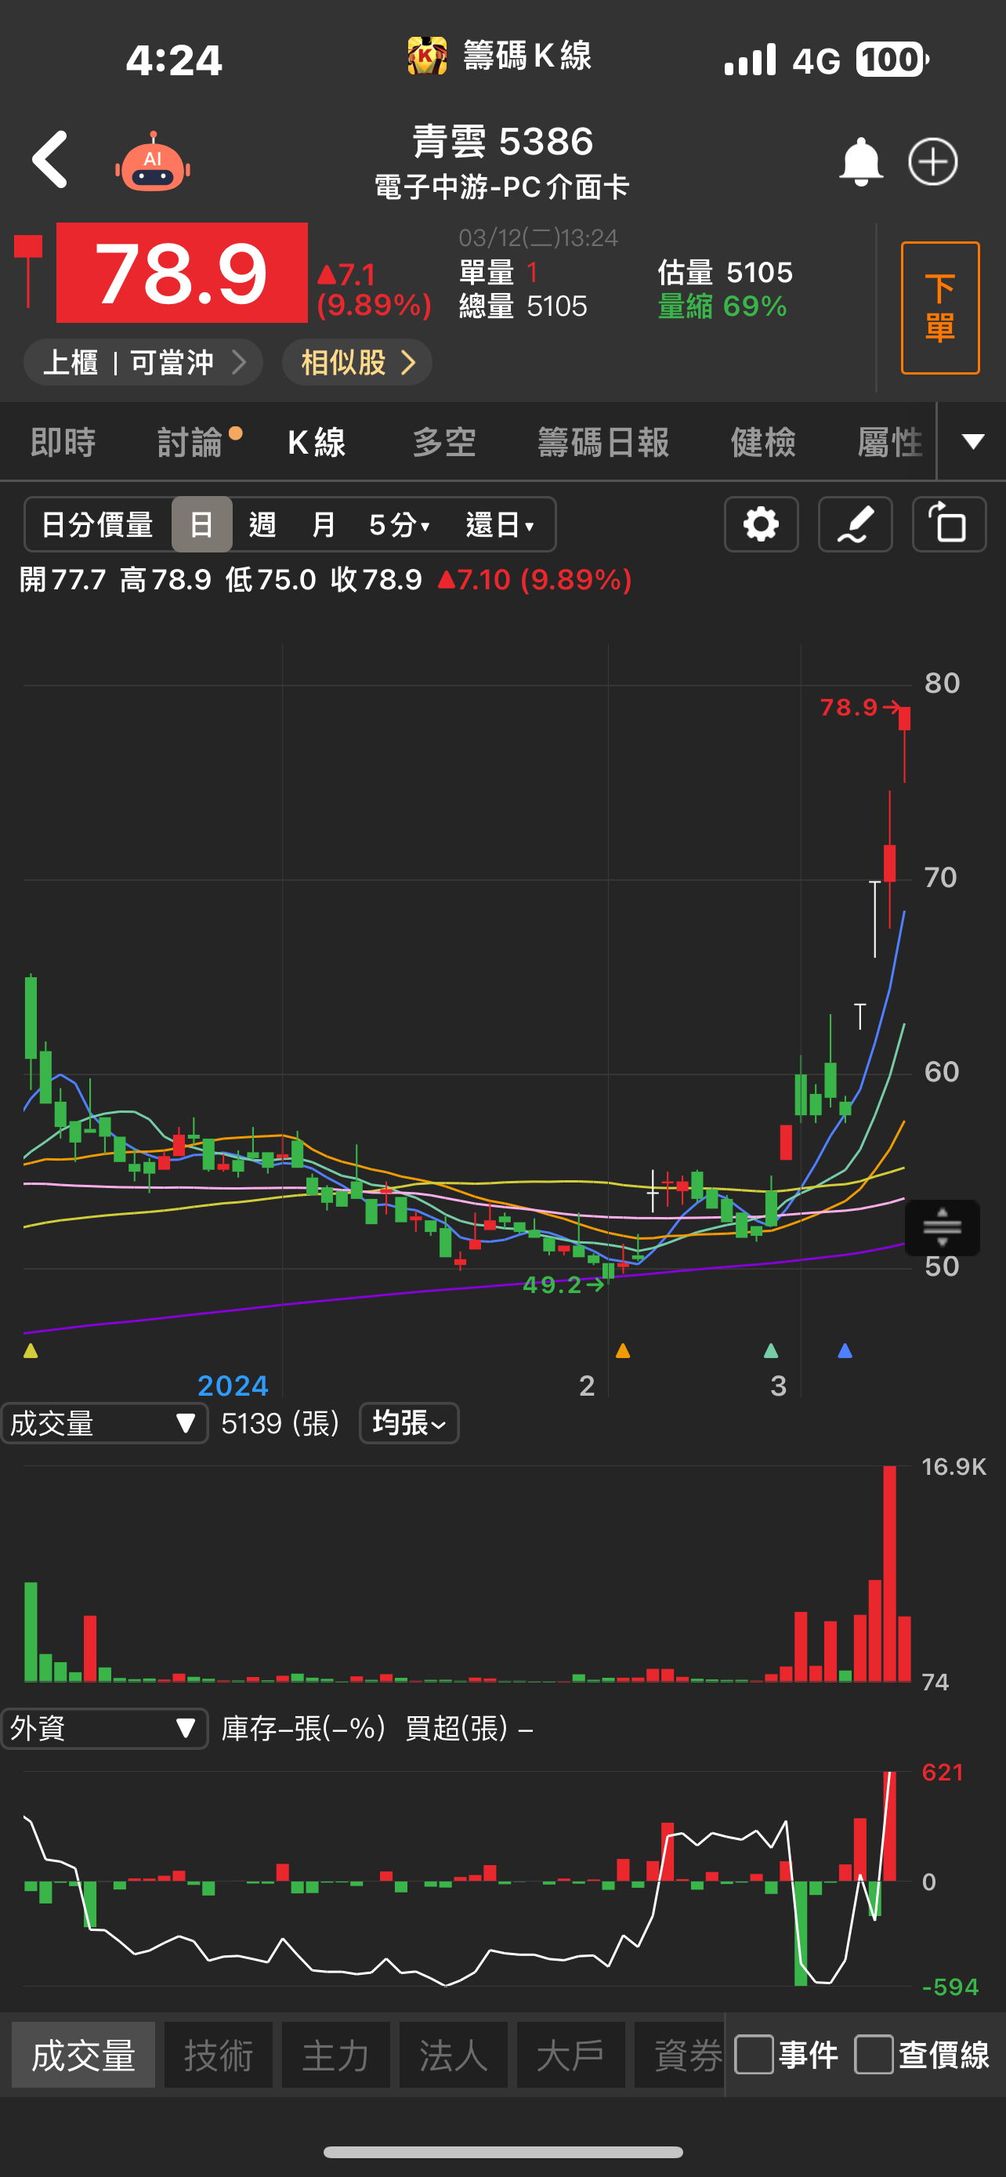
Task: Open the 健檢 tab
Action: coord(764,442)
